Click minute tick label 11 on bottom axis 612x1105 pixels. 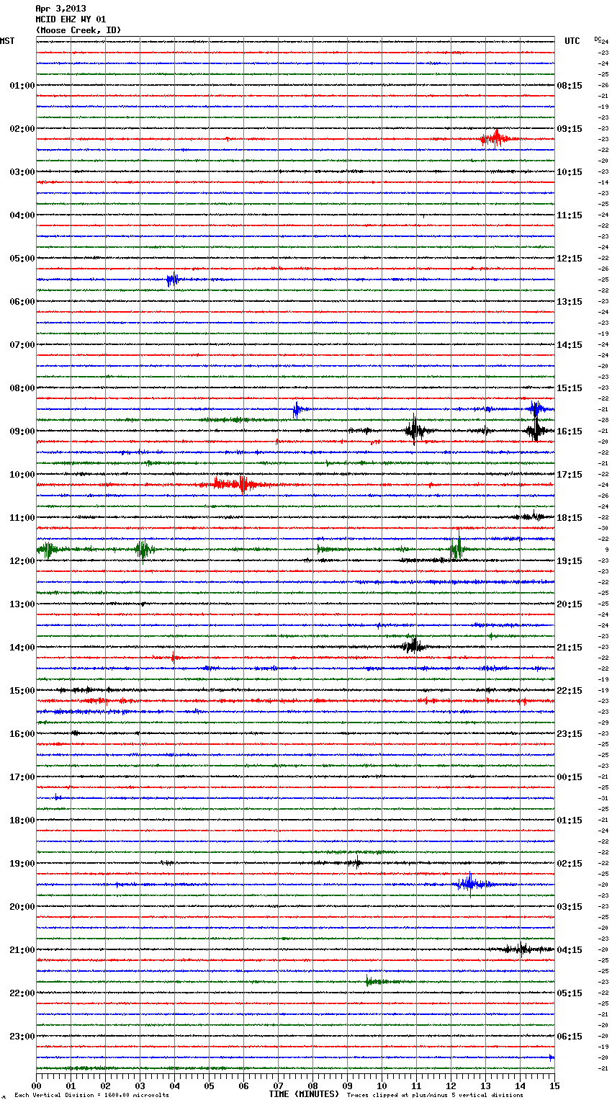tap(416, 1086)
